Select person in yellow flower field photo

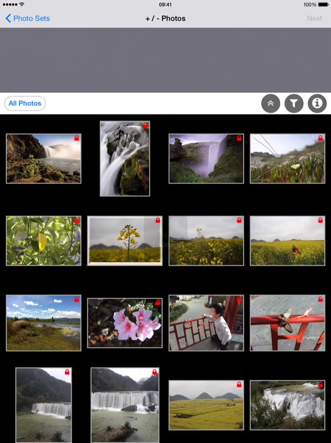click(x=287, y=241)
